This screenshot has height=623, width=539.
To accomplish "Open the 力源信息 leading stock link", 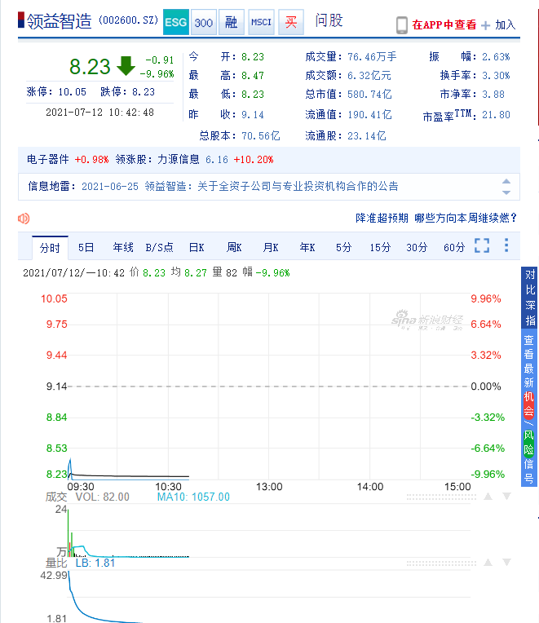I will click(x=179, y=159).
